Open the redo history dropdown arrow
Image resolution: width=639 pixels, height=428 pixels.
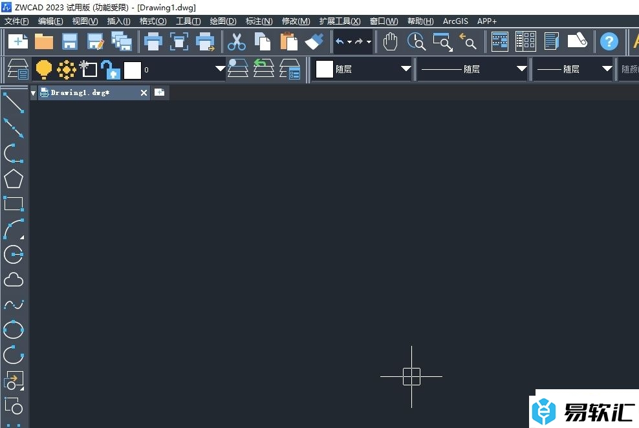pyautogui.click(x=369, y=42)
